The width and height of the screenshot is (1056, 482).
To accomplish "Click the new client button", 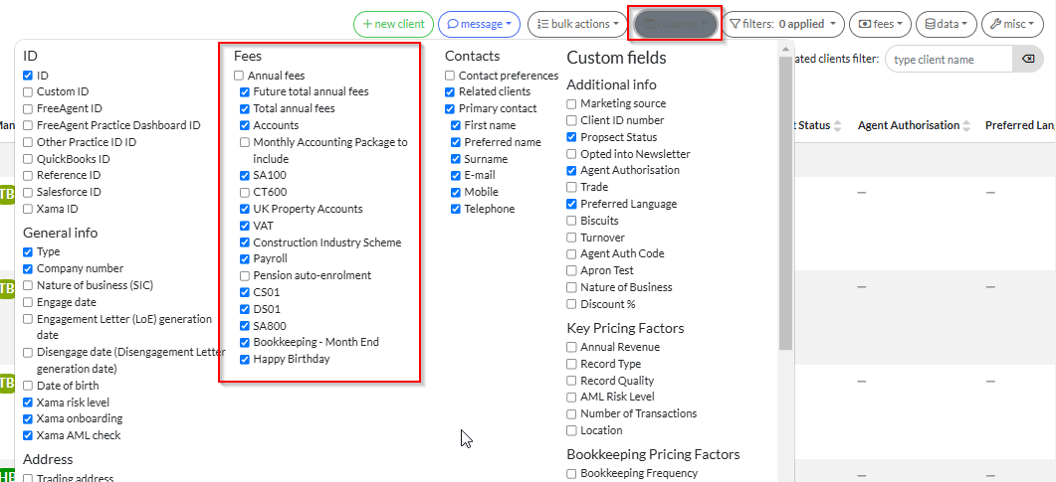I will pyautogui.click(x=391, y=24).
